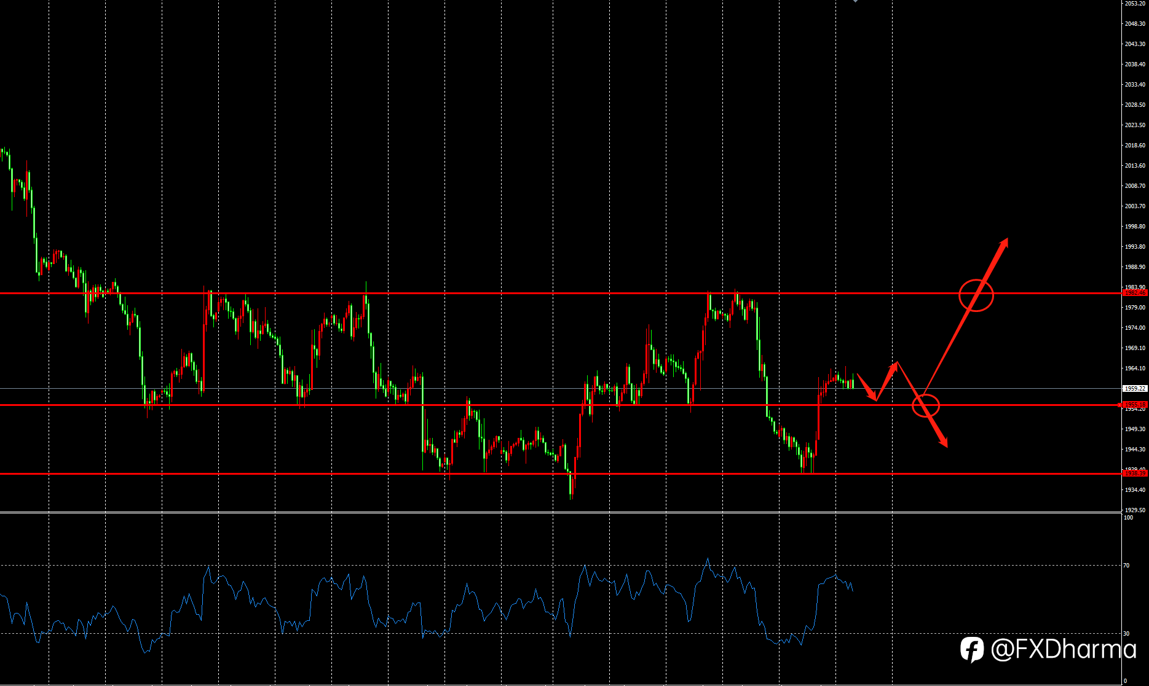Click the 2018.60 price scale label

1135,146
